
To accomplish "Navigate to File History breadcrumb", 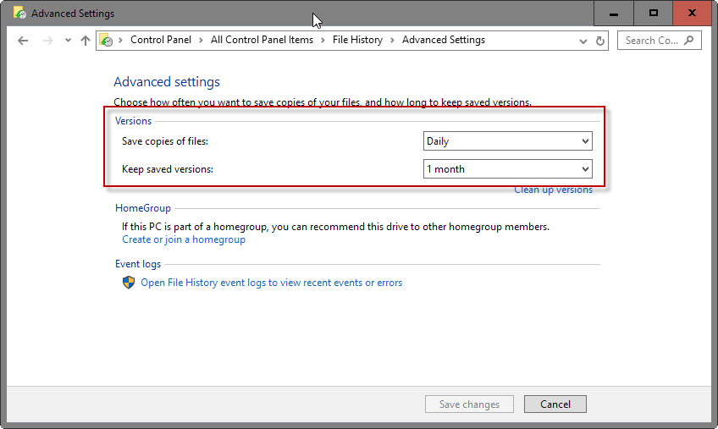I will coord(357,40).
